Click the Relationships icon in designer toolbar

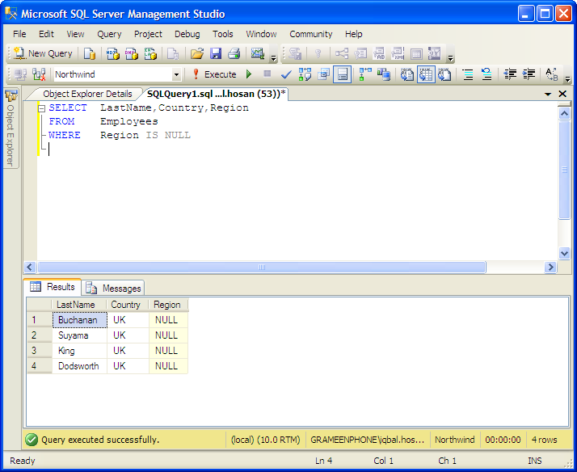[342, 53]
